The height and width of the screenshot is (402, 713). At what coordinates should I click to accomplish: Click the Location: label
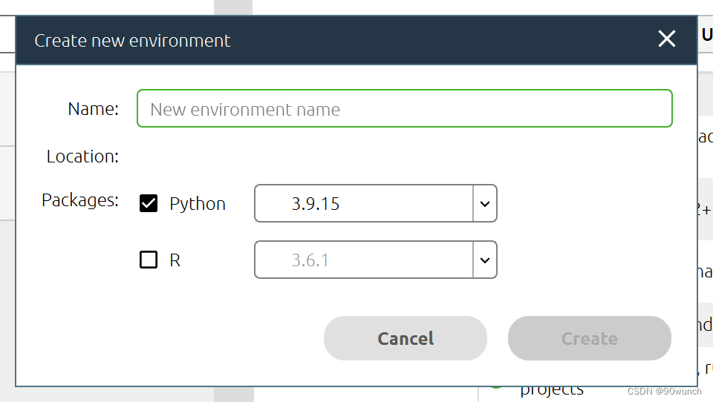tap(82, 156)
